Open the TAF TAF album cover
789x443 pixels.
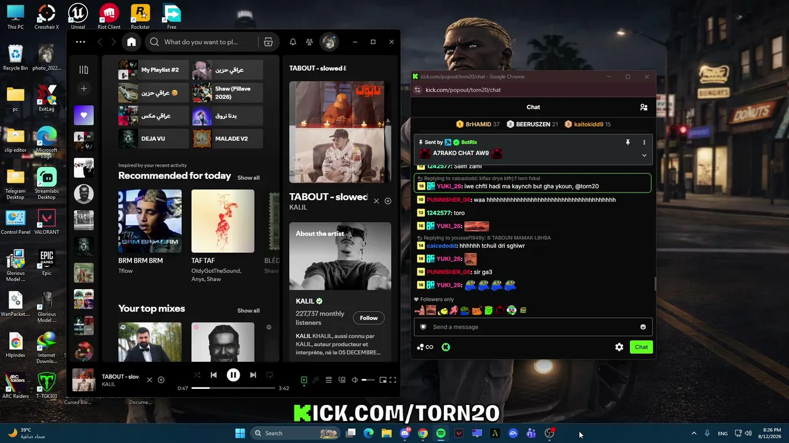tap(223, 221)
